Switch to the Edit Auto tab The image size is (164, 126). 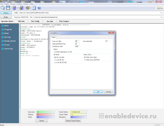pos(21,21)
